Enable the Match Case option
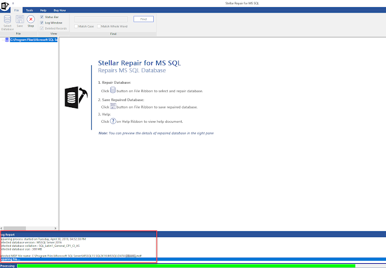Screen dimensions: 386x268 [76, 26]
